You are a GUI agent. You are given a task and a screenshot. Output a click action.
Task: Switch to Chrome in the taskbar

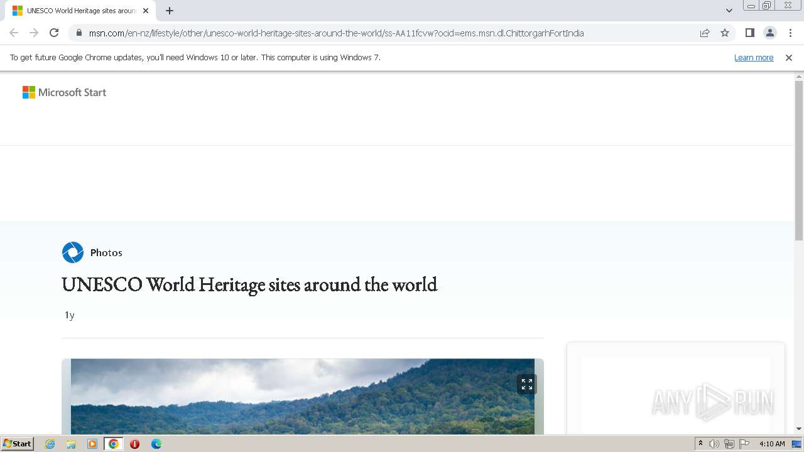click(113, 444)
